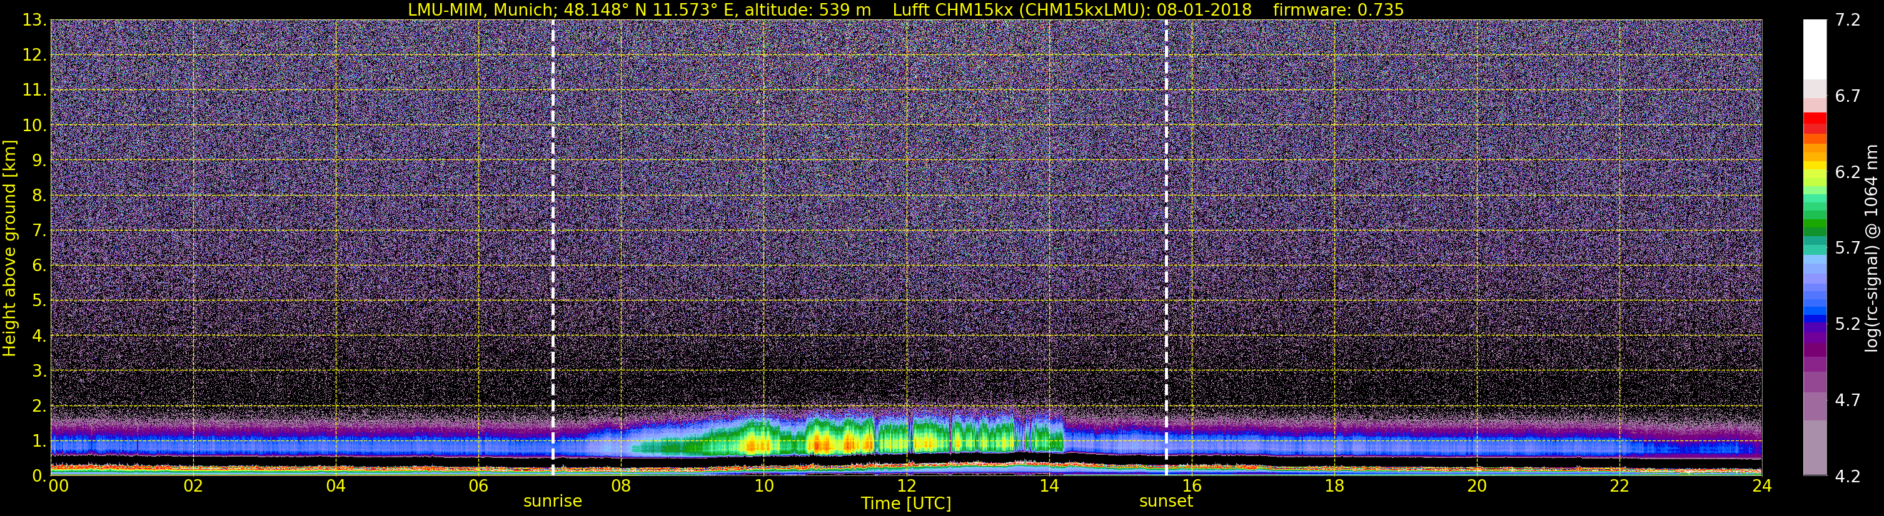Click the 00 tick label on time axis
This screenshot has height=516, width=1884.
[x=59, y=487]
